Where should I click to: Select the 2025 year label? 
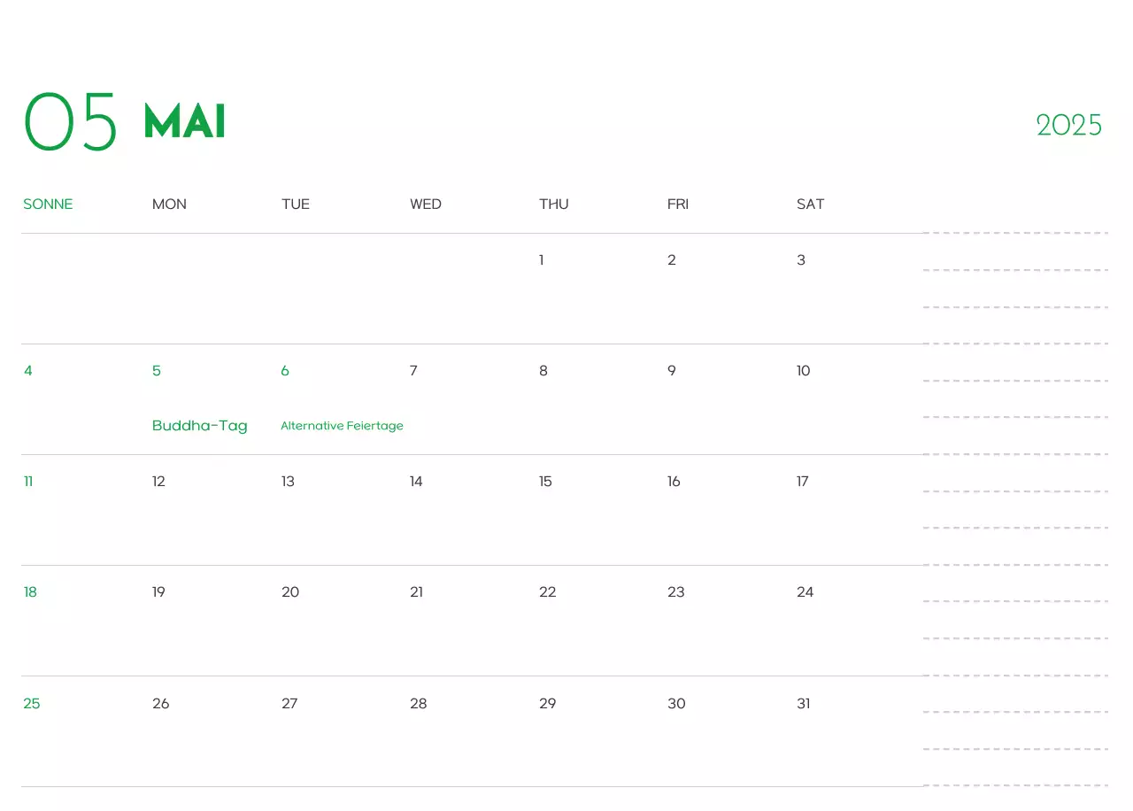pyautogui.click(x=1069, y=126)
